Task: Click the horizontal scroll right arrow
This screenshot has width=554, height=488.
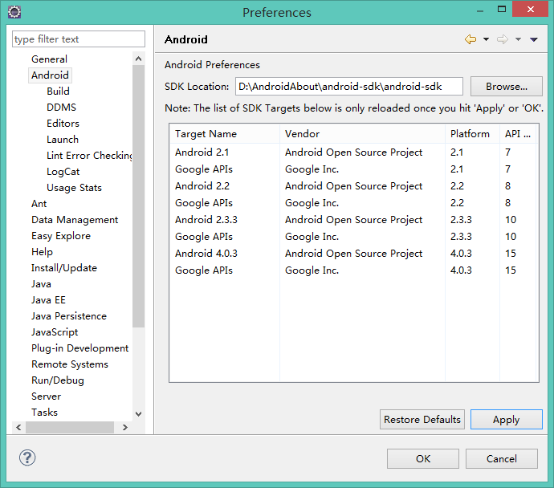Action: tap(124, 427)
